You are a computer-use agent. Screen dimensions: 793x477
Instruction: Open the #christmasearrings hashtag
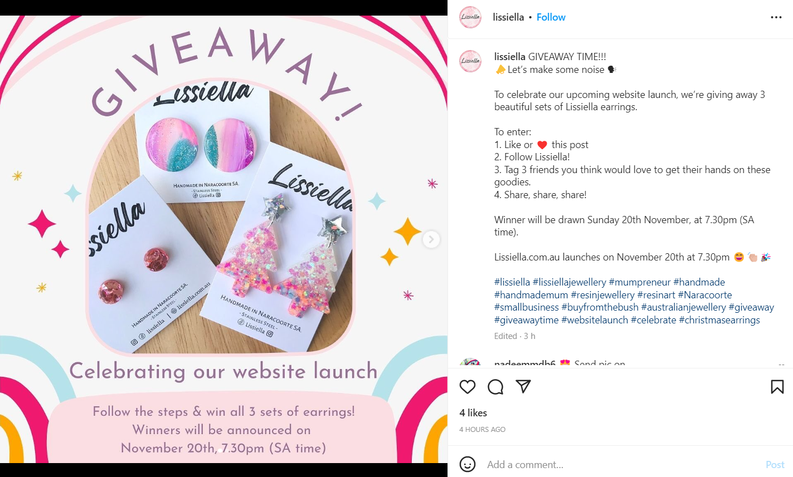(x=719, y=320)
